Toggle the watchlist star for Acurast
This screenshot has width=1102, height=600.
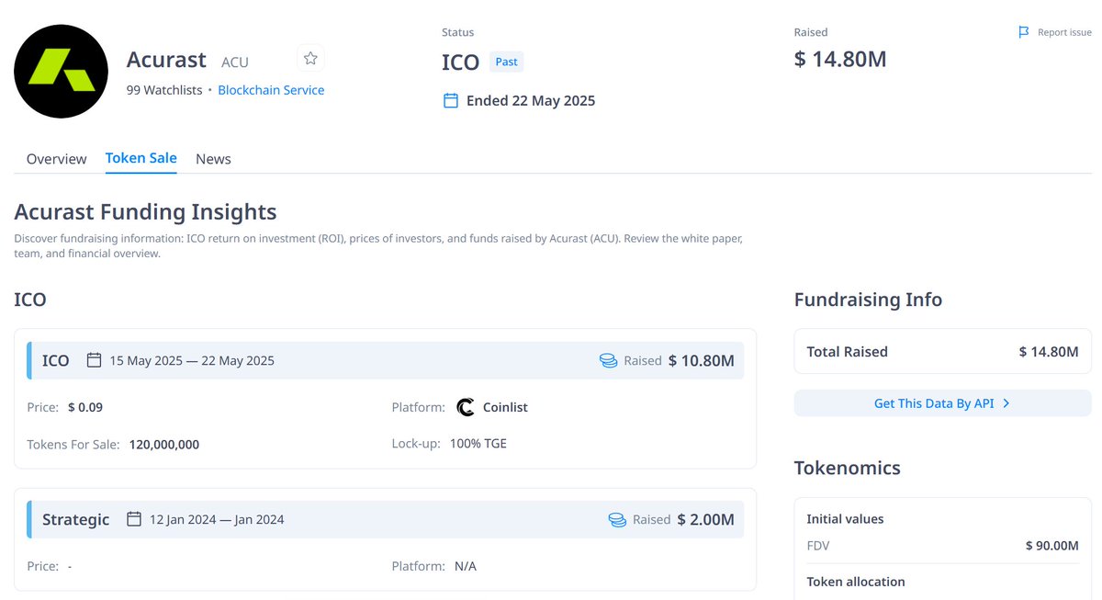click(x=310, y=57)
